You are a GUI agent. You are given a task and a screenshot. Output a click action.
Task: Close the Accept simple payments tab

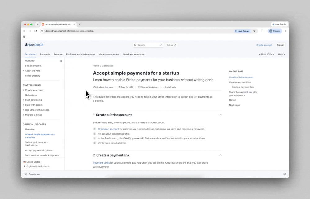(x=74, y=24)
